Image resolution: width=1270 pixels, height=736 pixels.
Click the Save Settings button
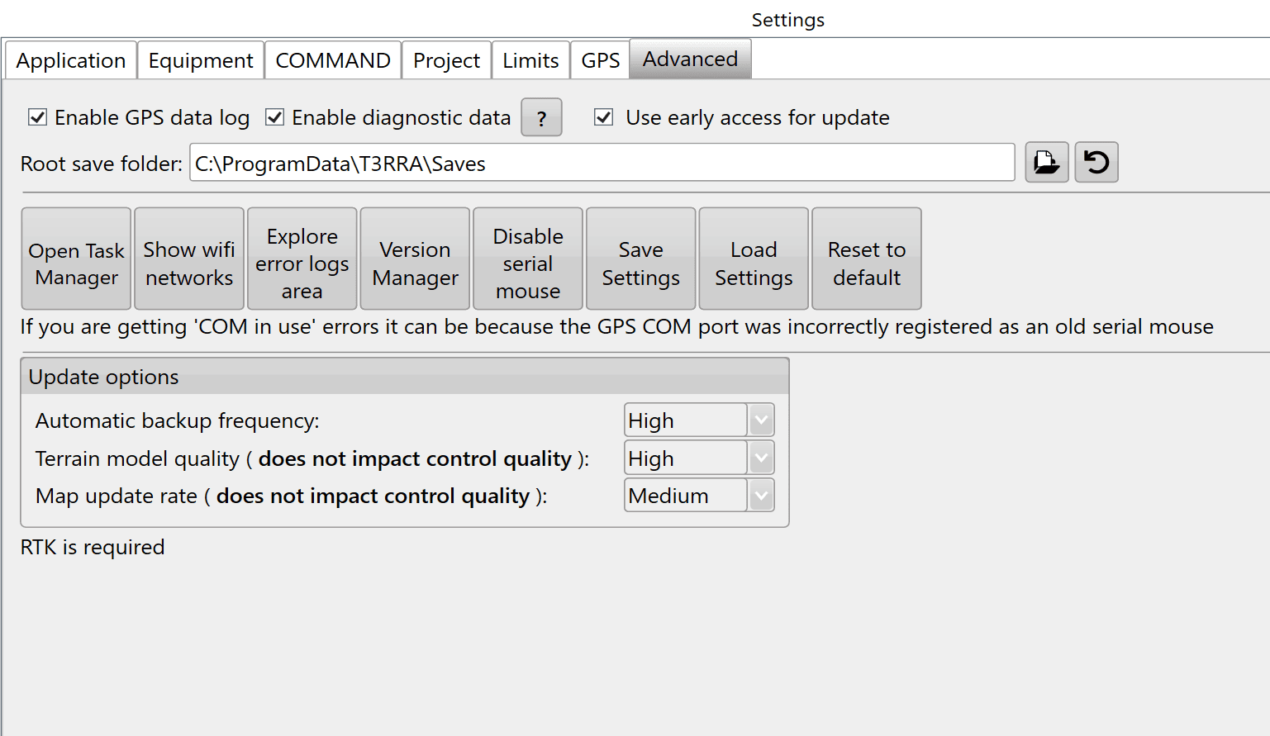(641, 259)
